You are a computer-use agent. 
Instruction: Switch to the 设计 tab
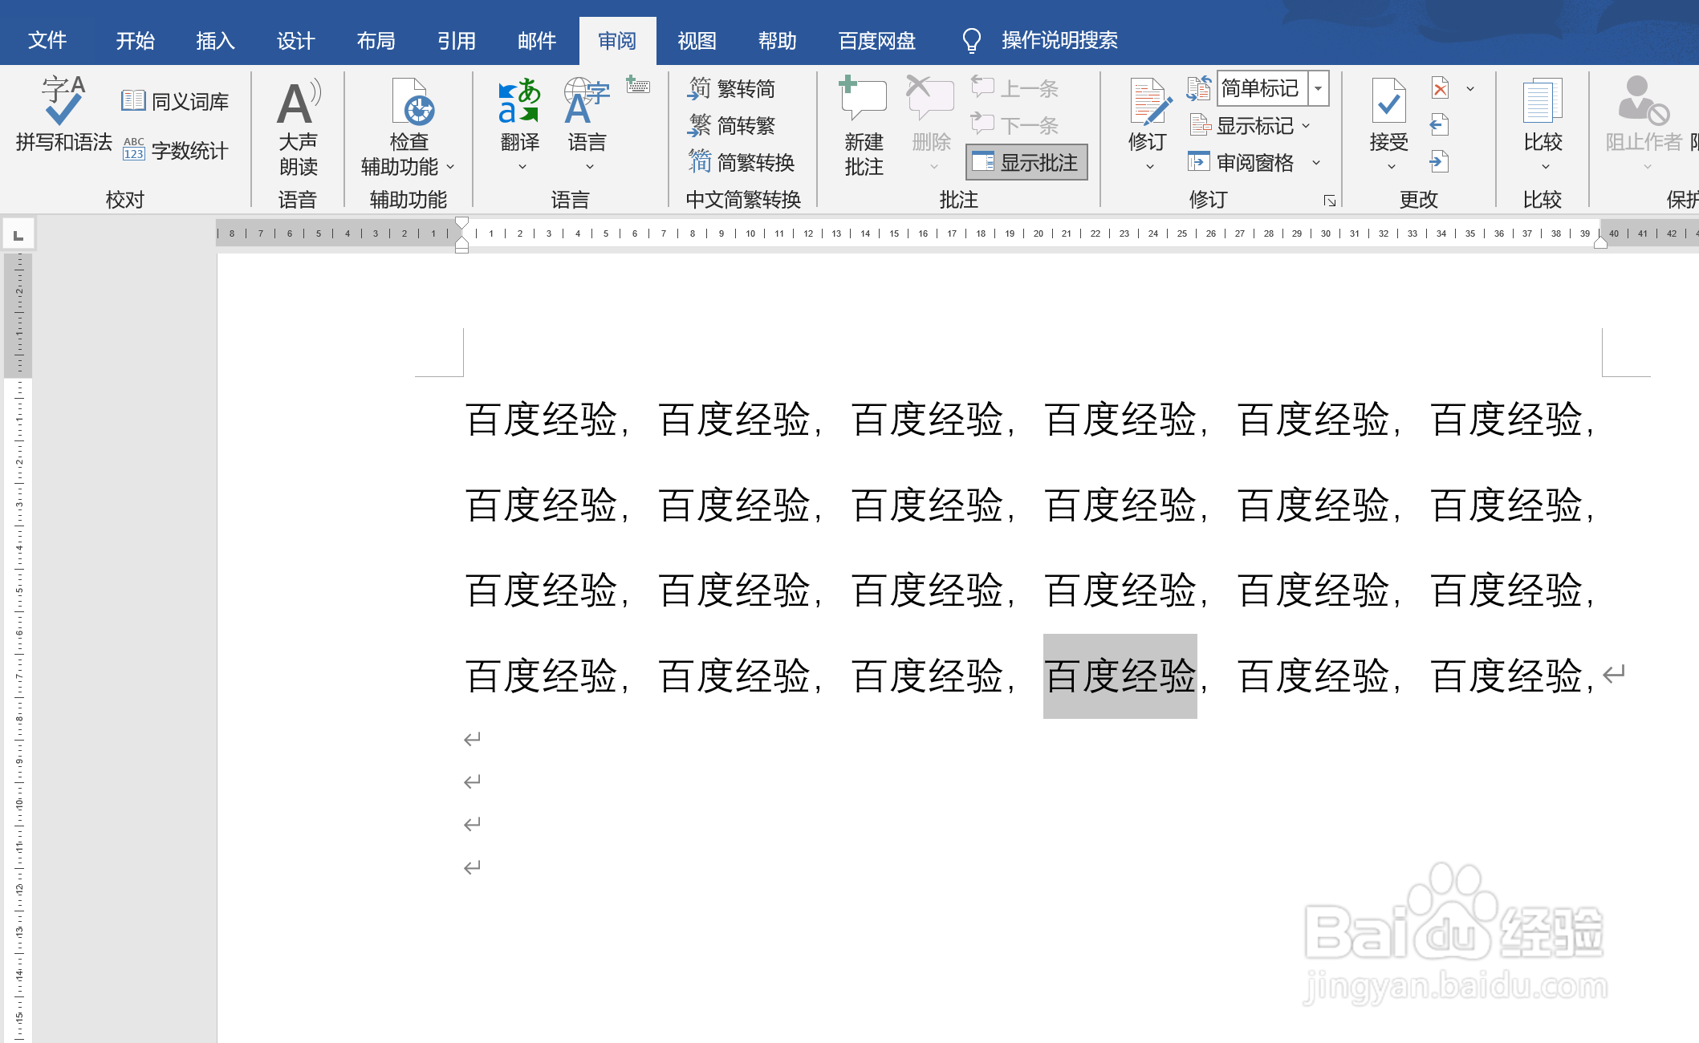pyautogui.click(x=295, y=40)
